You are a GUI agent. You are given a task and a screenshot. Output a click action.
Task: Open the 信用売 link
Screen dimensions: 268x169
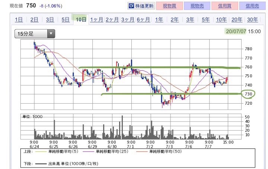pos(252,6)
